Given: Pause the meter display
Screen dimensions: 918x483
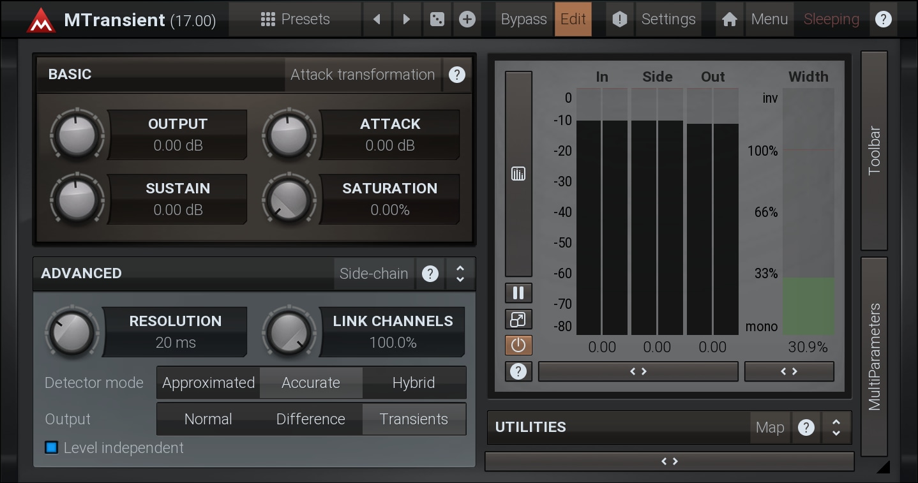Looking at the screenshot, I should pos(518,293).
